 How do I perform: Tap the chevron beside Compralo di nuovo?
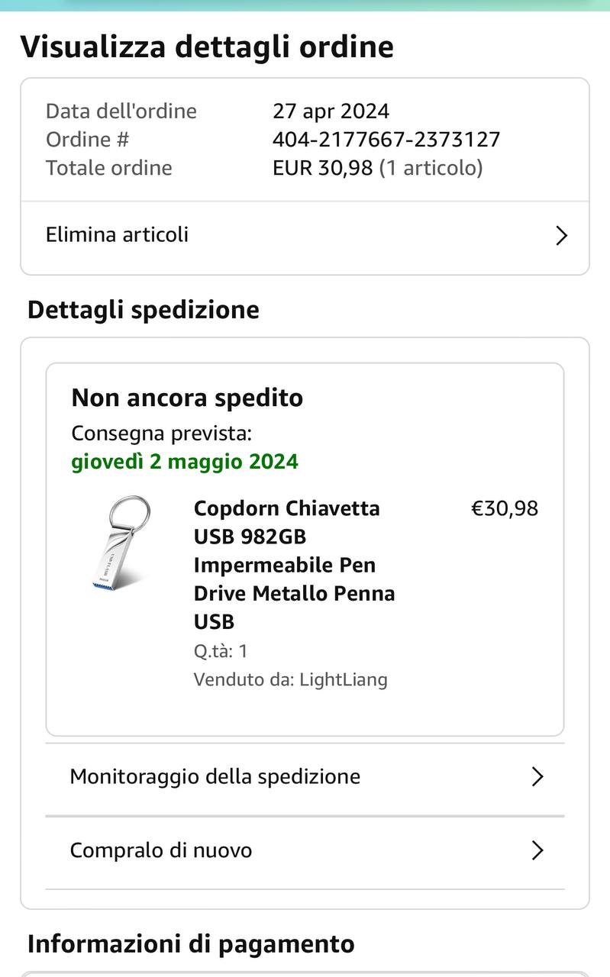537,850
